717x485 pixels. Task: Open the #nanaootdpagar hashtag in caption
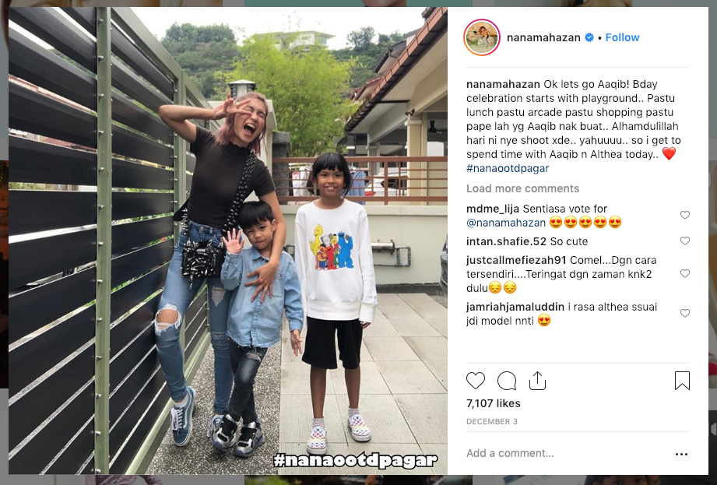[x=508, y=168]
